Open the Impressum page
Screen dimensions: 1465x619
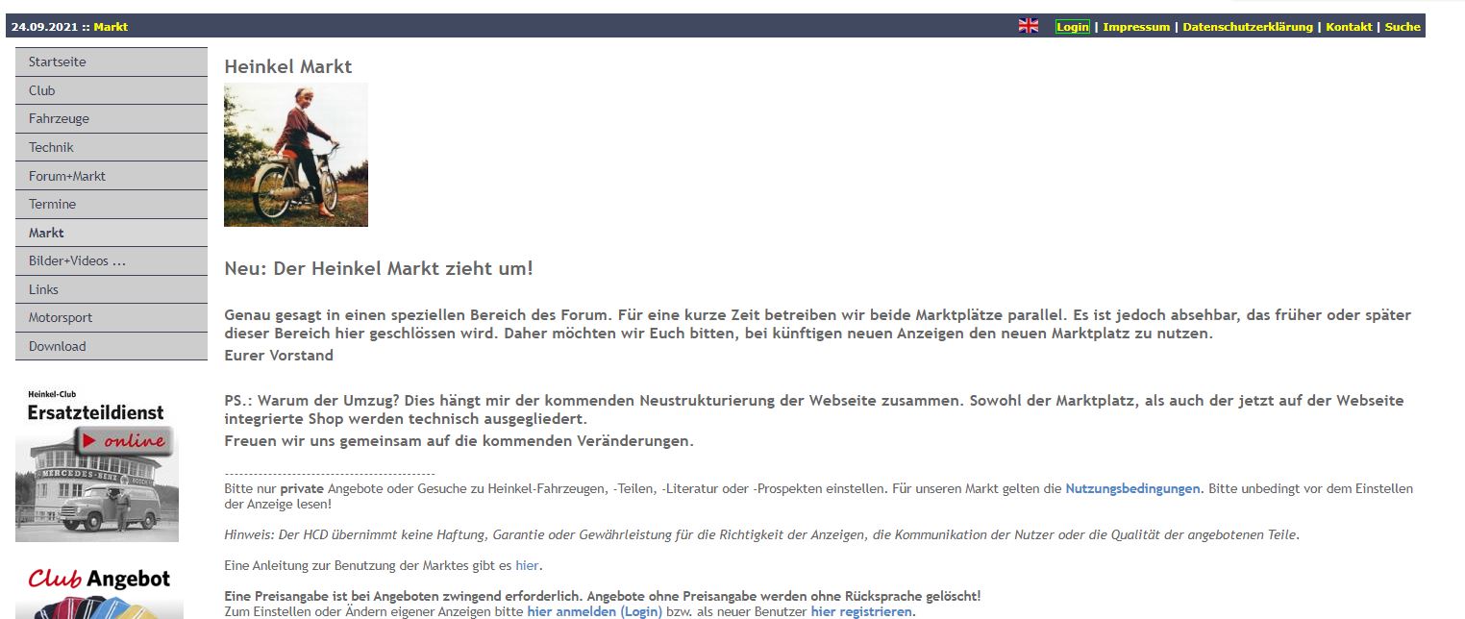(1136, 27)
